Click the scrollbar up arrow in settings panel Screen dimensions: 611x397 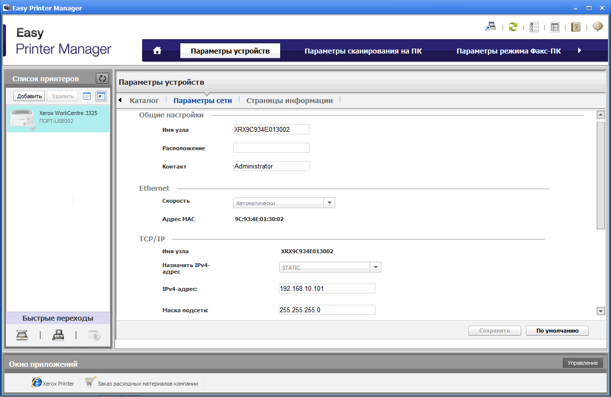[601, 115]
